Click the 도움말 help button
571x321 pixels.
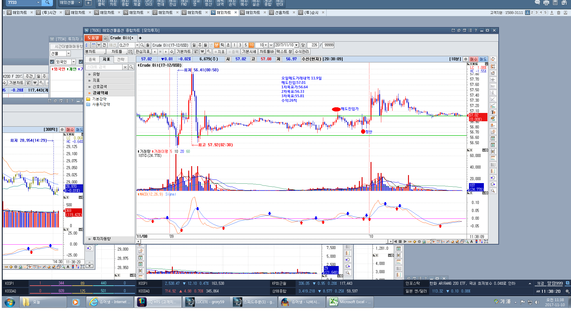pyautogui.click(x=93, y=38)
